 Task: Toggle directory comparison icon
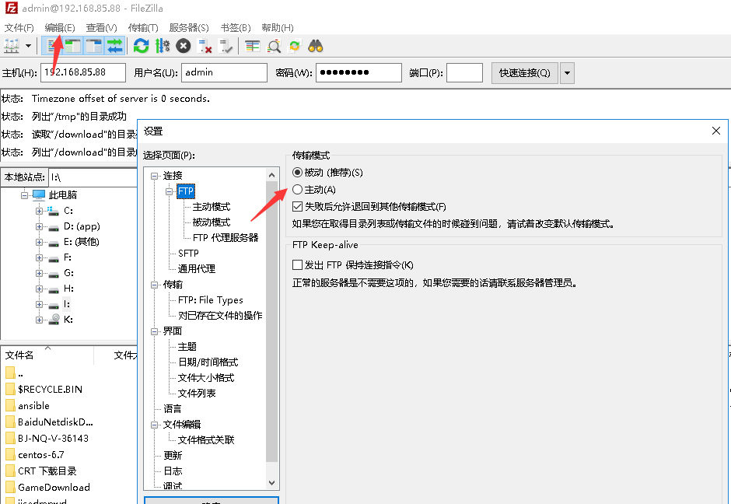274,46
